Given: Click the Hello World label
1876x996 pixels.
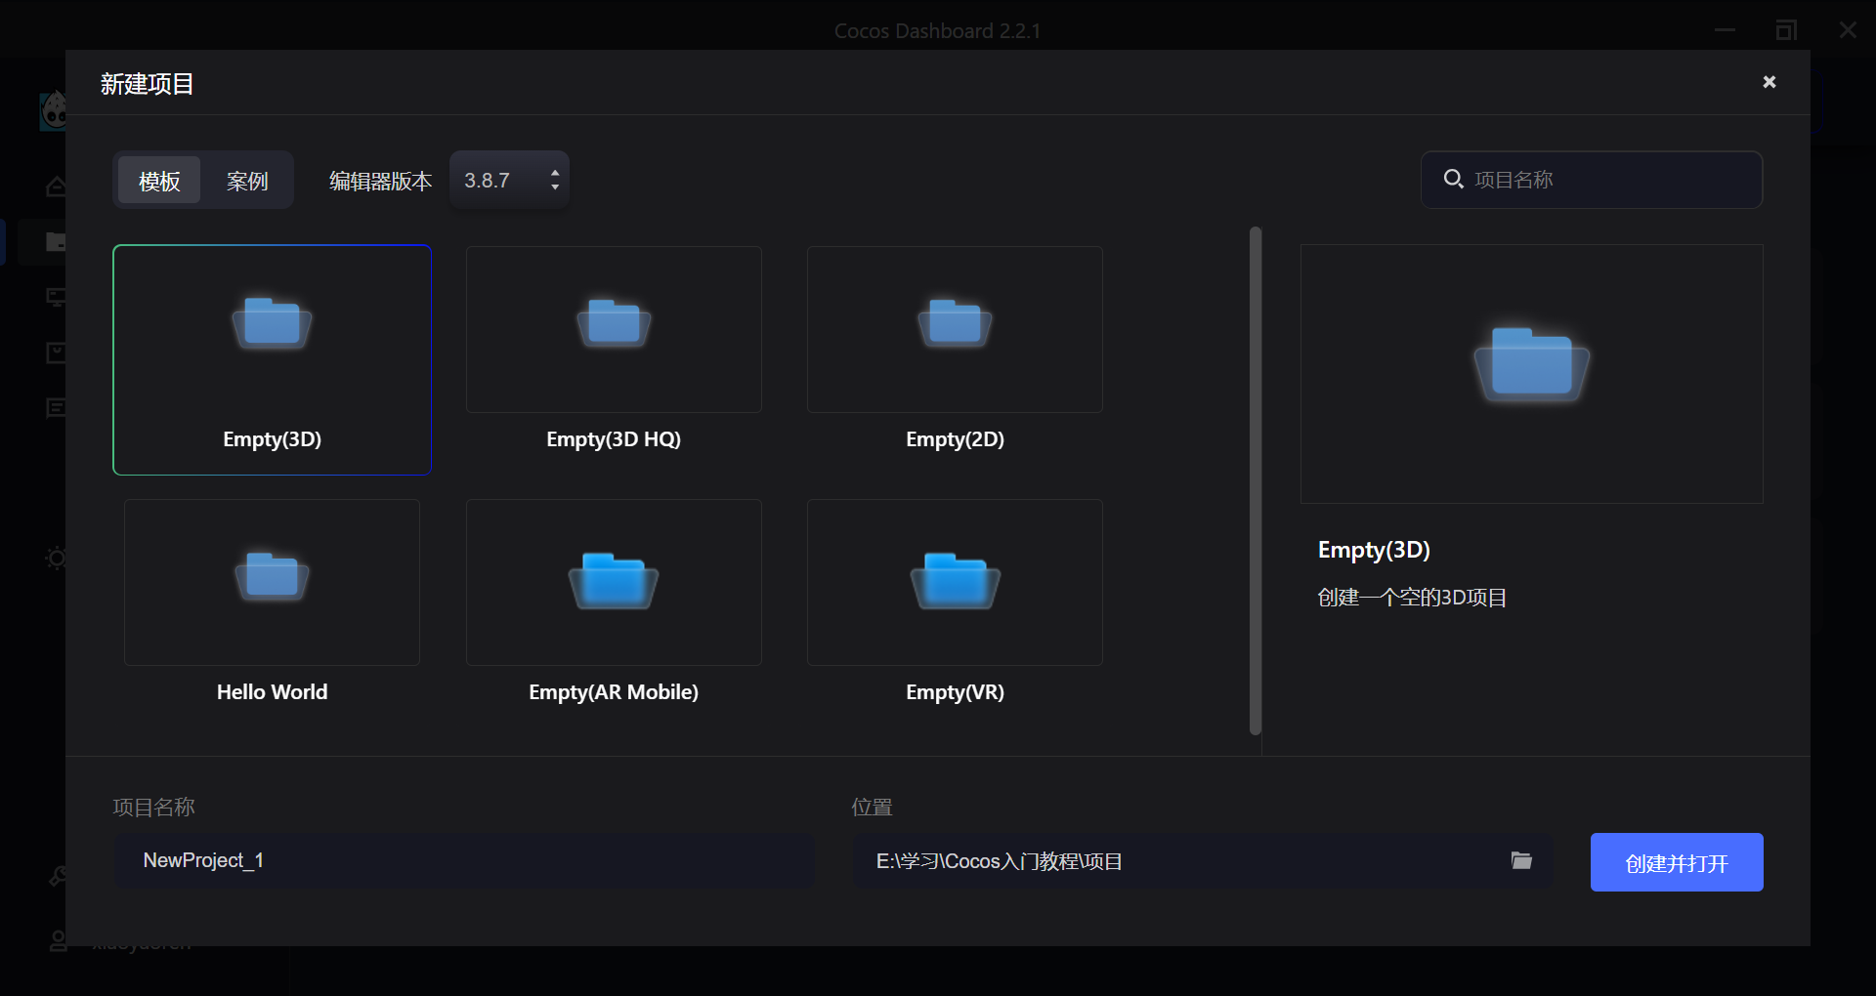Looking at the screenshot, I should click(x=272, y=691).
